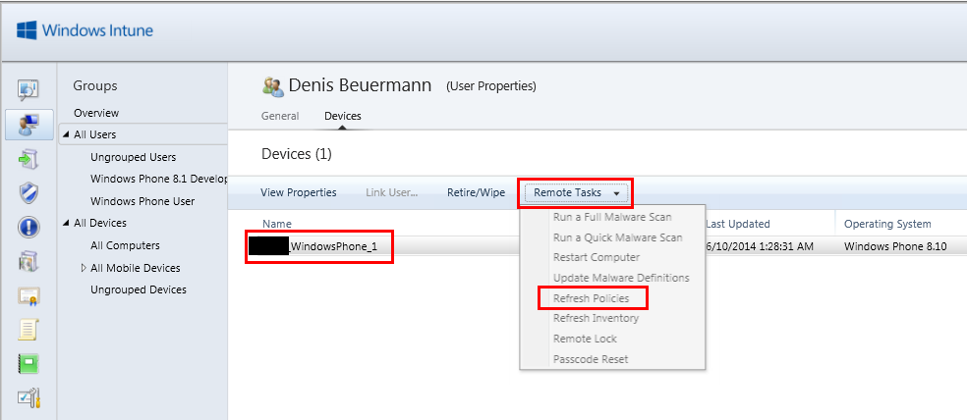Click the user icon beside Denis Beuermann
Viewport: 967px width, 420px height.
272,86
